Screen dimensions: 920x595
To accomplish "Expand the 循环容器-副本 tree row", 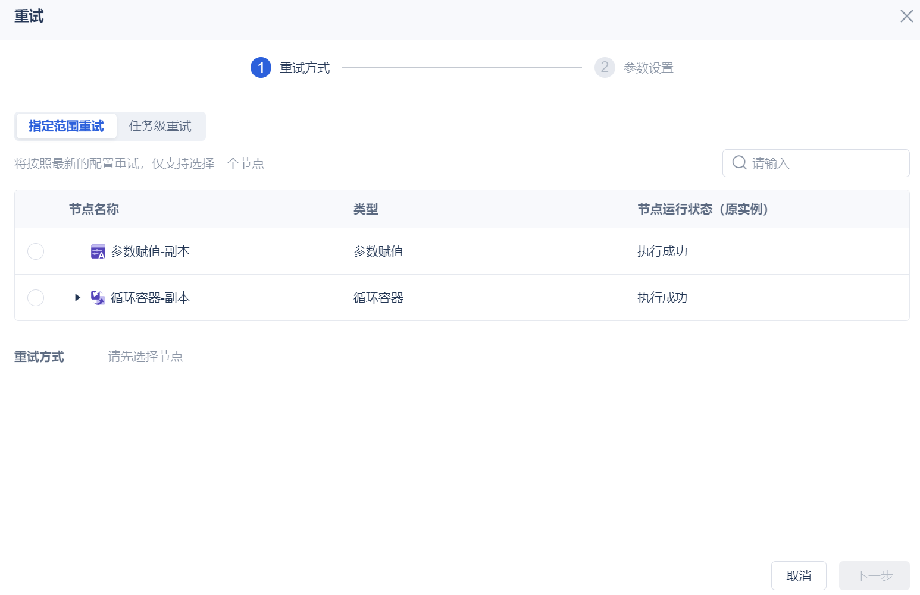I will coord(77,298).
